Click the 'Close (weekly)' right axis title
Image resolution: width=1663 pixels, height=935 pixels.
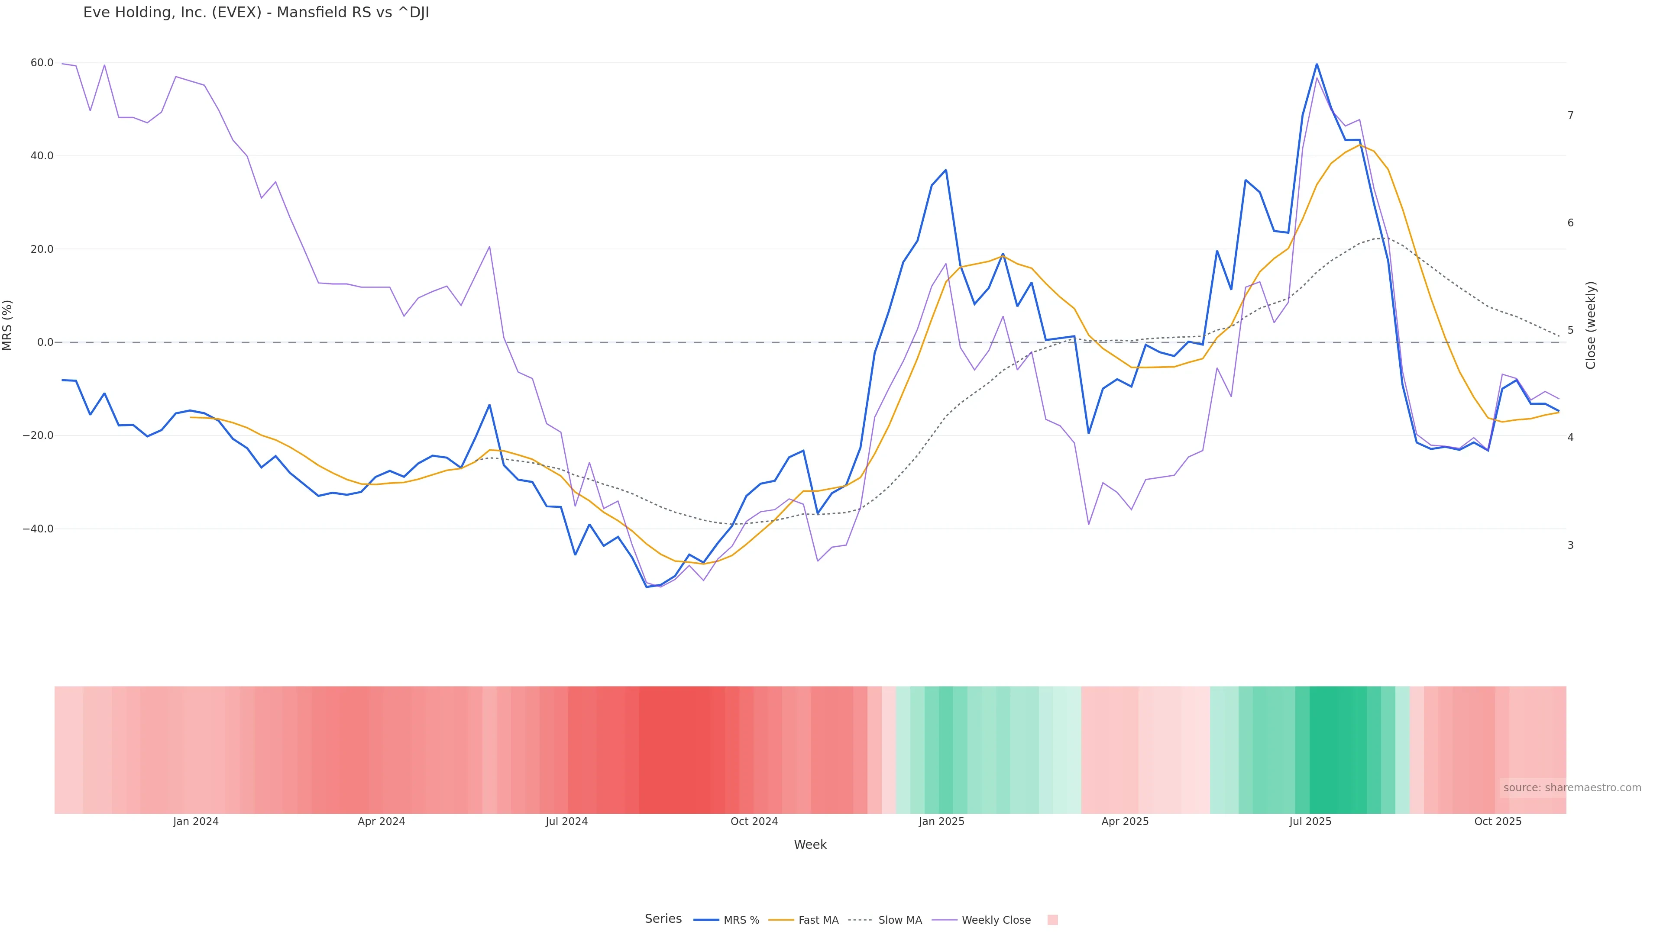click(x=1591, y=325)
